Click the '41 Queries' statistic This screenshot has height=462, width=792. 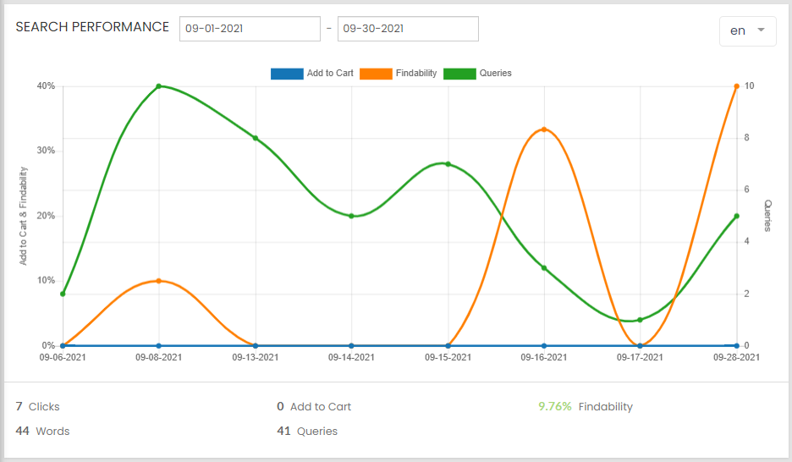click(307, 432)
